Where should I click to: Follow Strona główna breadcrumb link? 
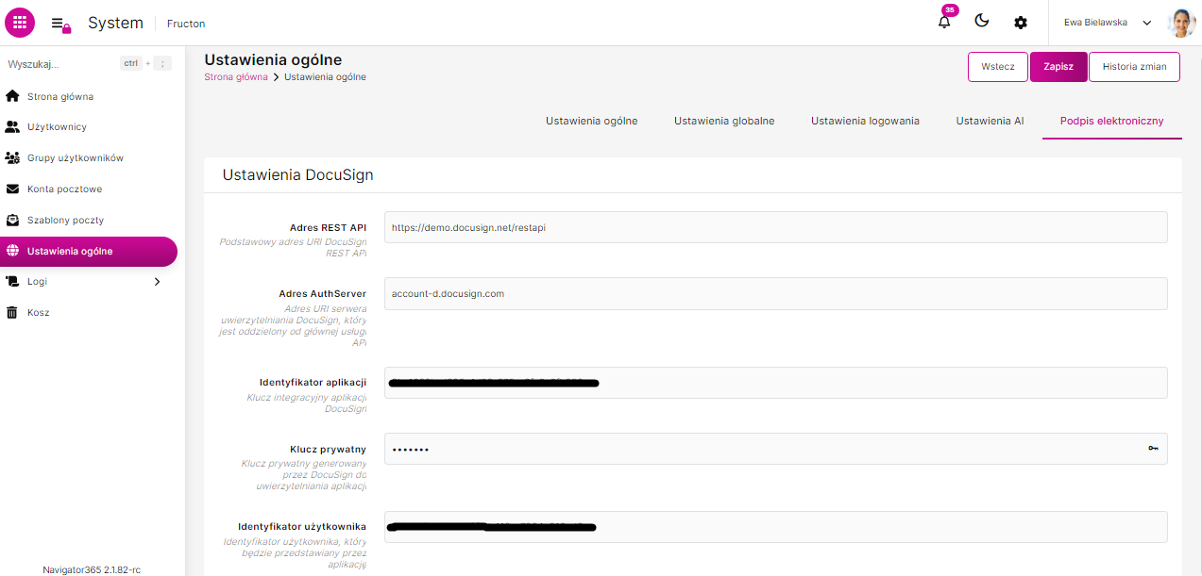pyautogui.click(x=236, y=77)
